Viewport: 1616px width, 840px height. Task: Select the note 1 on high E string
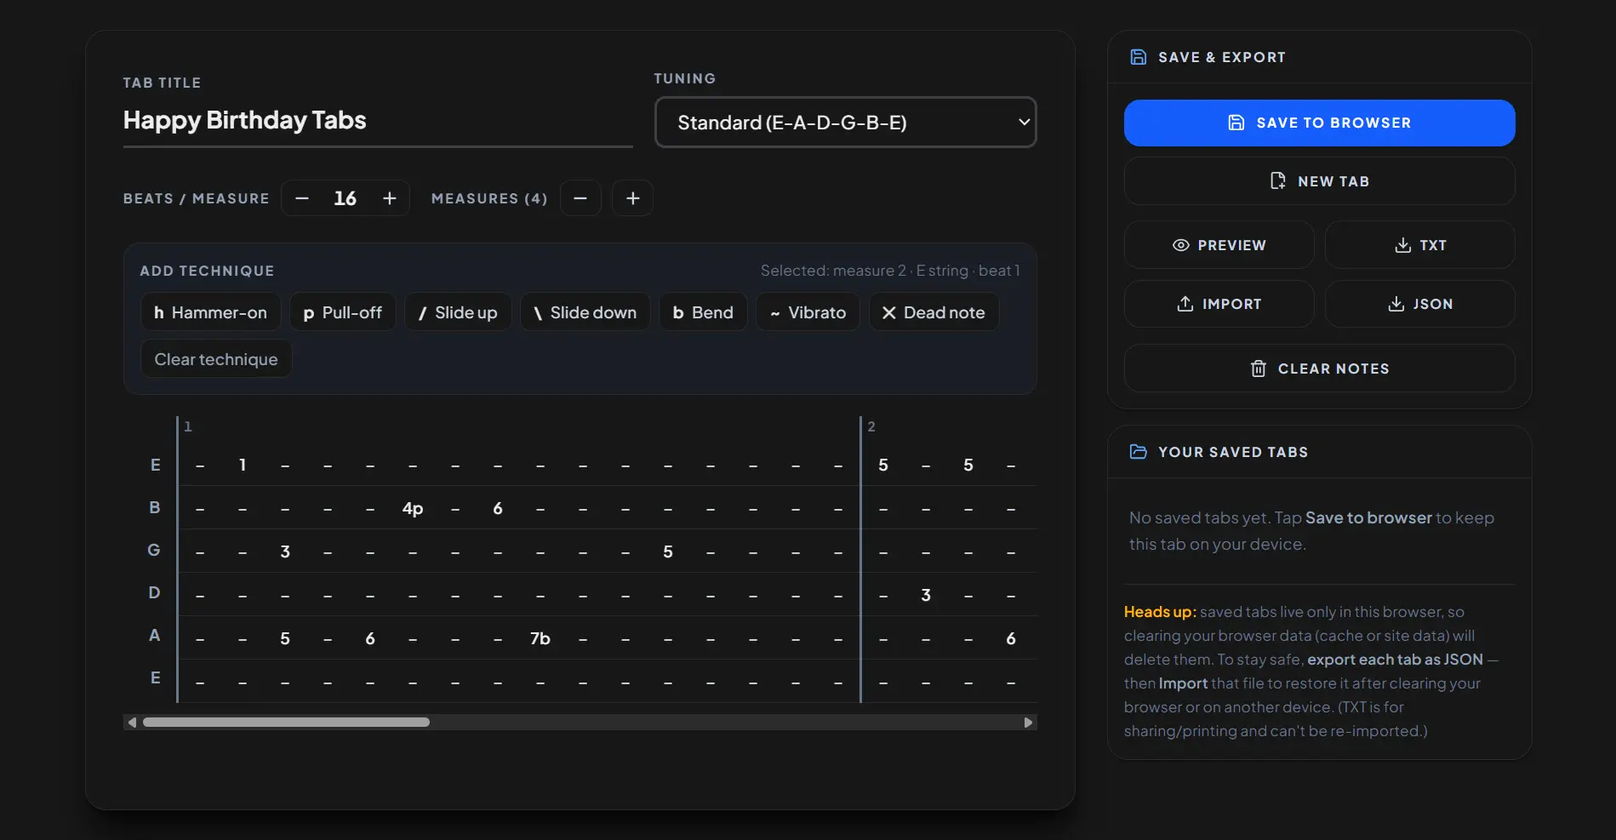click(243, 465)
